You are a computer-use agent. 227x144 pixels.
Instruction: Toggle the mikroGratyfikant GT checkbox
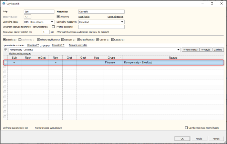(x=39, y=39)
